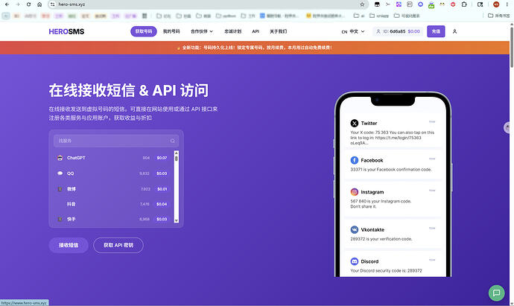The height and width of the screenshot is (306, 514).
Task: Click the $0.04 抖音 price tag
Action: pyautogui.click(x=162, y=204)
